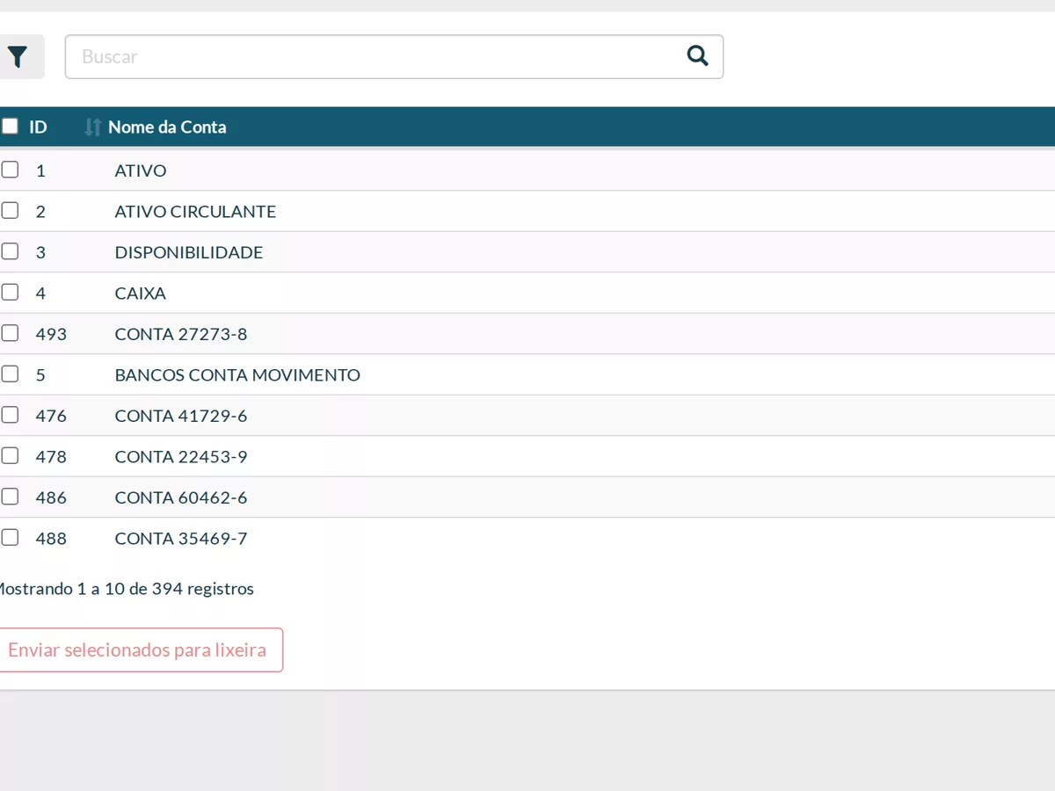The height and width of the screenshot is (791, 1055).
Task: Click ID value 478
Action: click(x=51, y=457)
